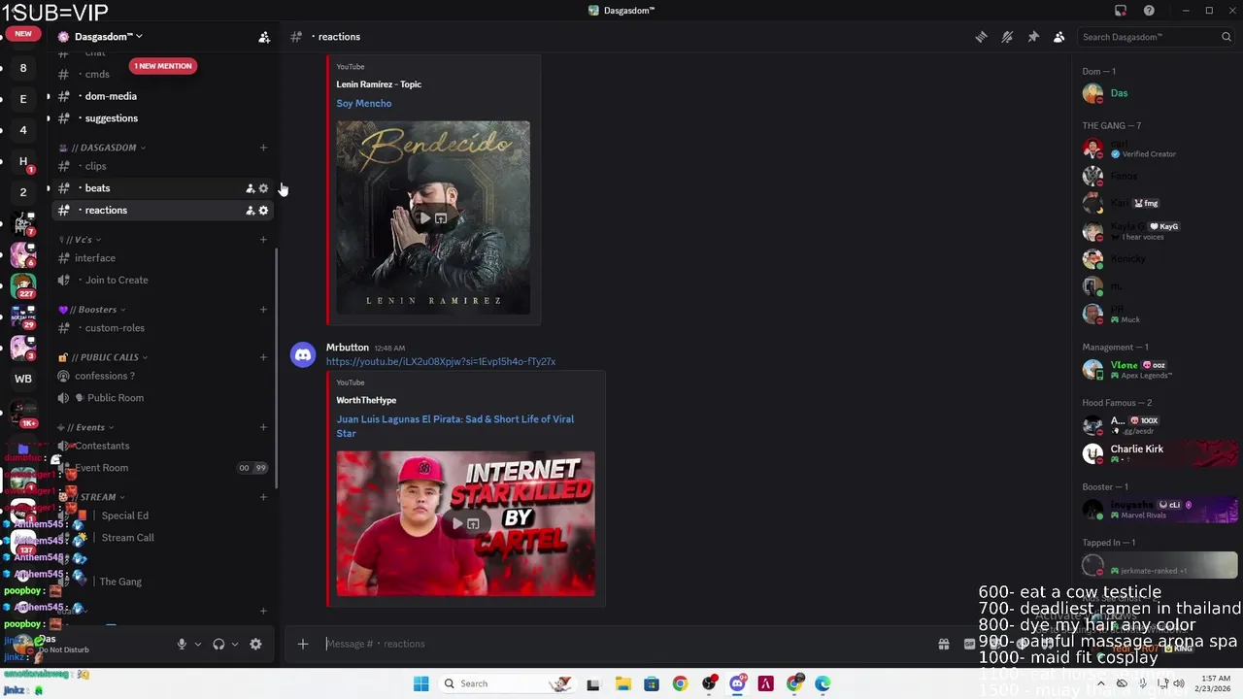
Task: Open the suggestions channel
Action: click(111, 118)
